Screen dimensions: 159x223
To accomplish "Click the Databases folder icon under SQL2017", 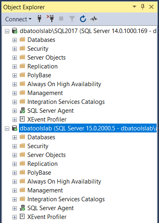I will (22, 39).
